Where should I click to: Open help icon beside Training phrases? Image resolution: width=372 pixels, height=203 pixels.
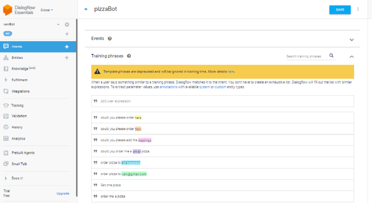[129, 56]
